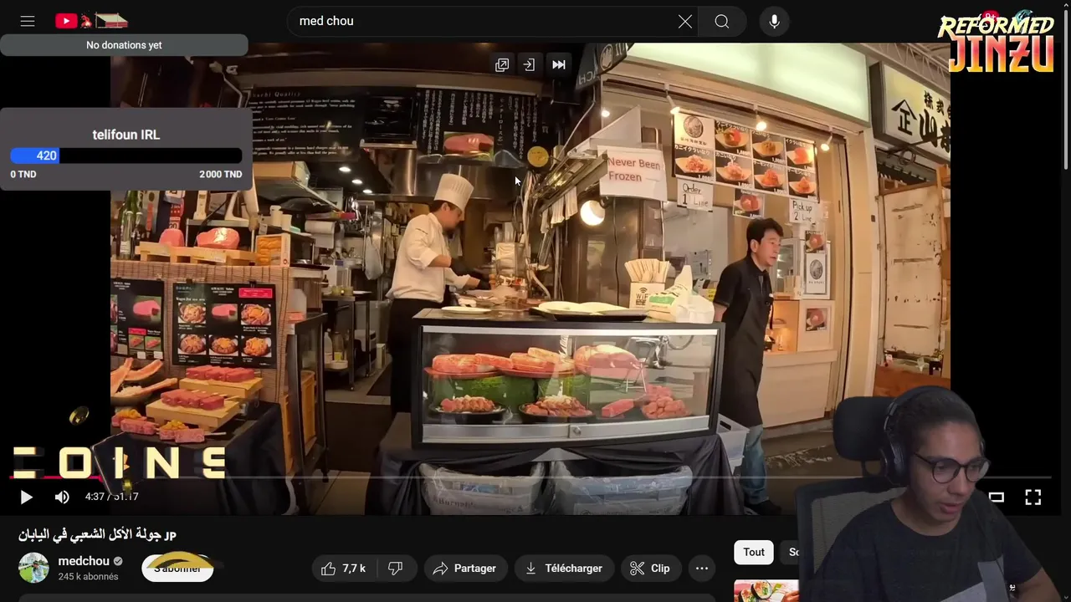
Task: Play the paused video
Action: coord(26,497)
